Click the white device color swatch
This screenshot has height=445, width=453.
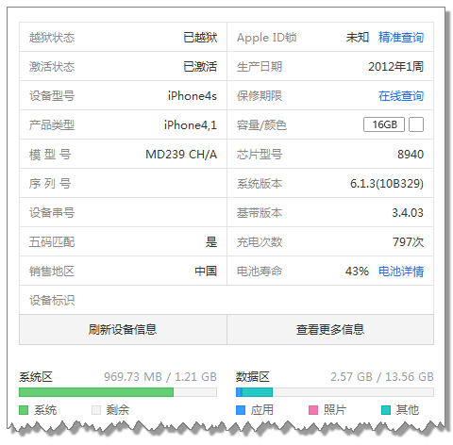416,124
